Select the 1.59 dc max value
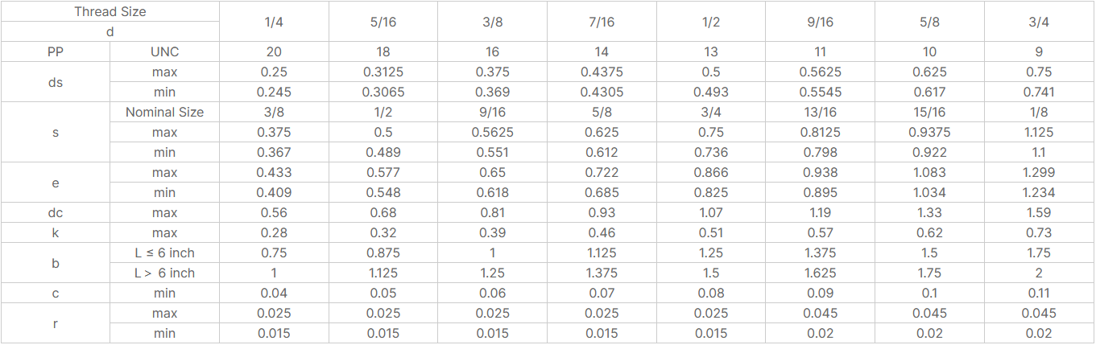The image size is (1096, 345). click(1039, 212)
